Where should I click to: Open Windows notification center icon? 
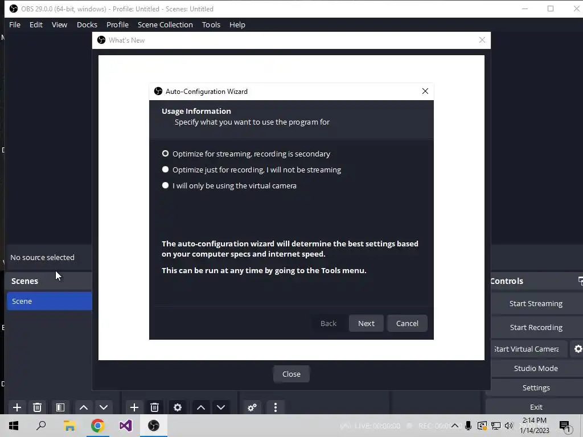pyautogui.click(x=565, y=426)
